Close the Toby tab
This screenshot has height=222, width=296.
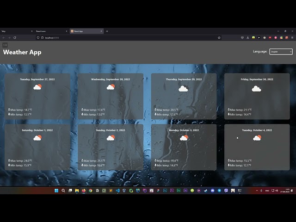point(32,31)
